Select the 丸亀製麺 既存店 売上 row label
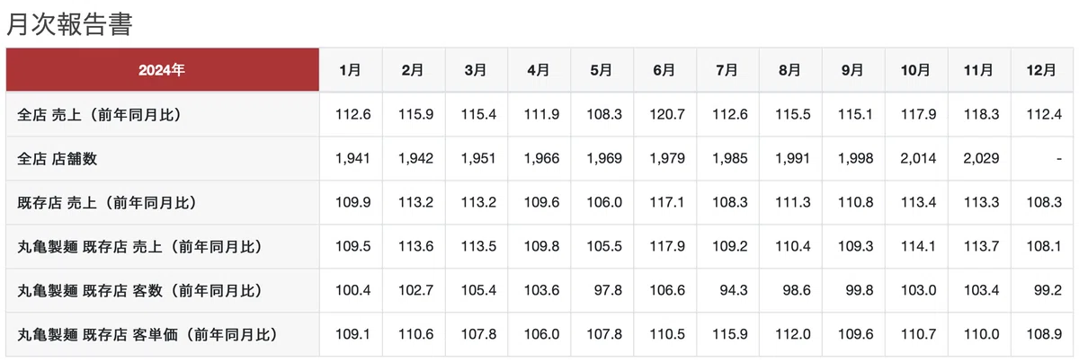This screenshot has width=1079, height=362. (x=138, y=247)
